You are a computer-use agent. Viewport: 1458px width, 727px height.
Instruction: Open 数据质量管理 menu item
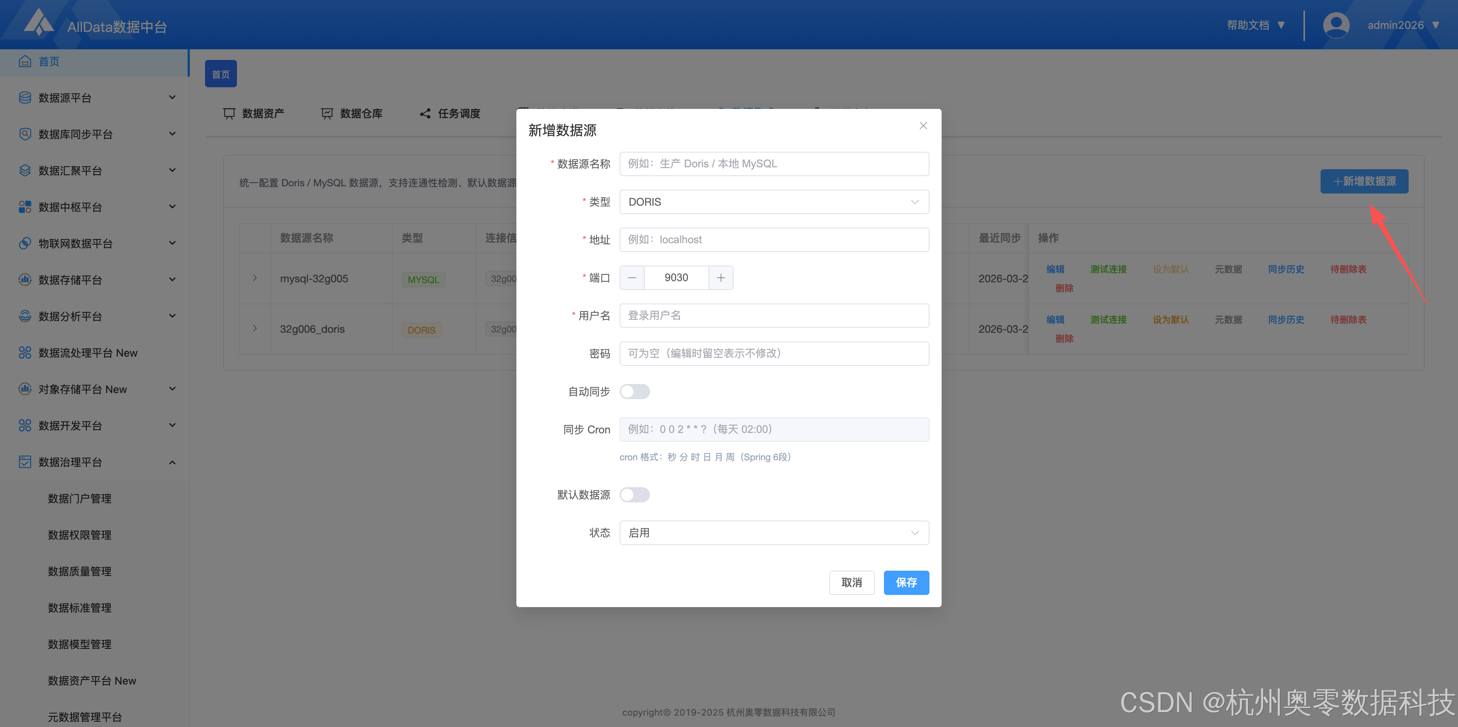[x=80, y=571]
